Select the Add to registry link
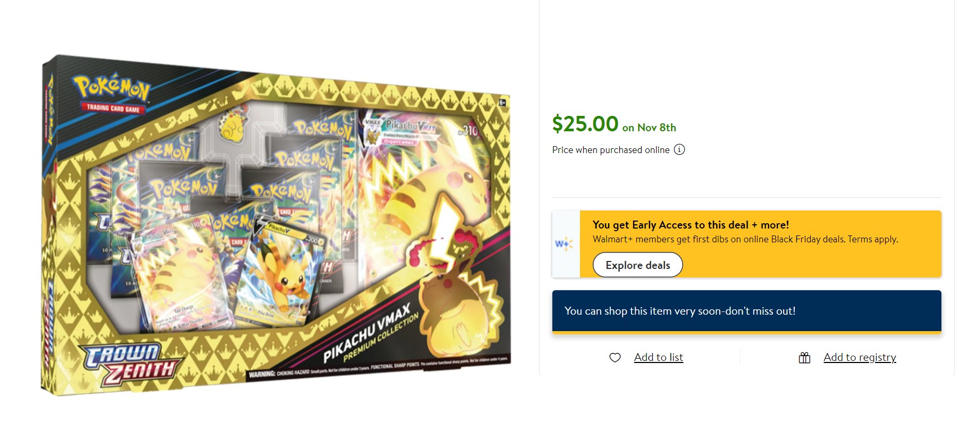This screenshot has width=976, height=447. coord(860,357)
